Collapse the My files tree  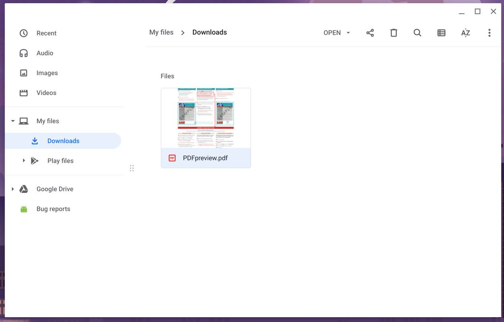click(x=12, y=121)
